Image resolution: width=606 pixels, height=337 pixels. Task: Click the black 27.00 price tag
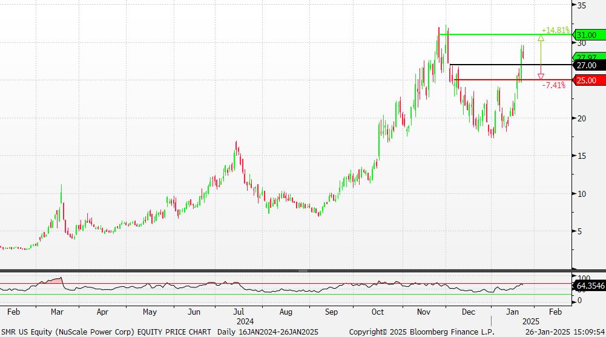click(589, 66)
